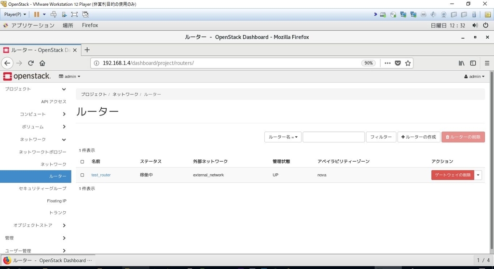Click the フィルター button

[381, 137]
